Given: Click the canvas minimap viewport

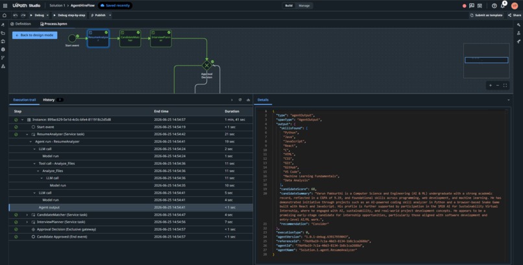Looking at the screenshot, I should click(x=486, y=60).
